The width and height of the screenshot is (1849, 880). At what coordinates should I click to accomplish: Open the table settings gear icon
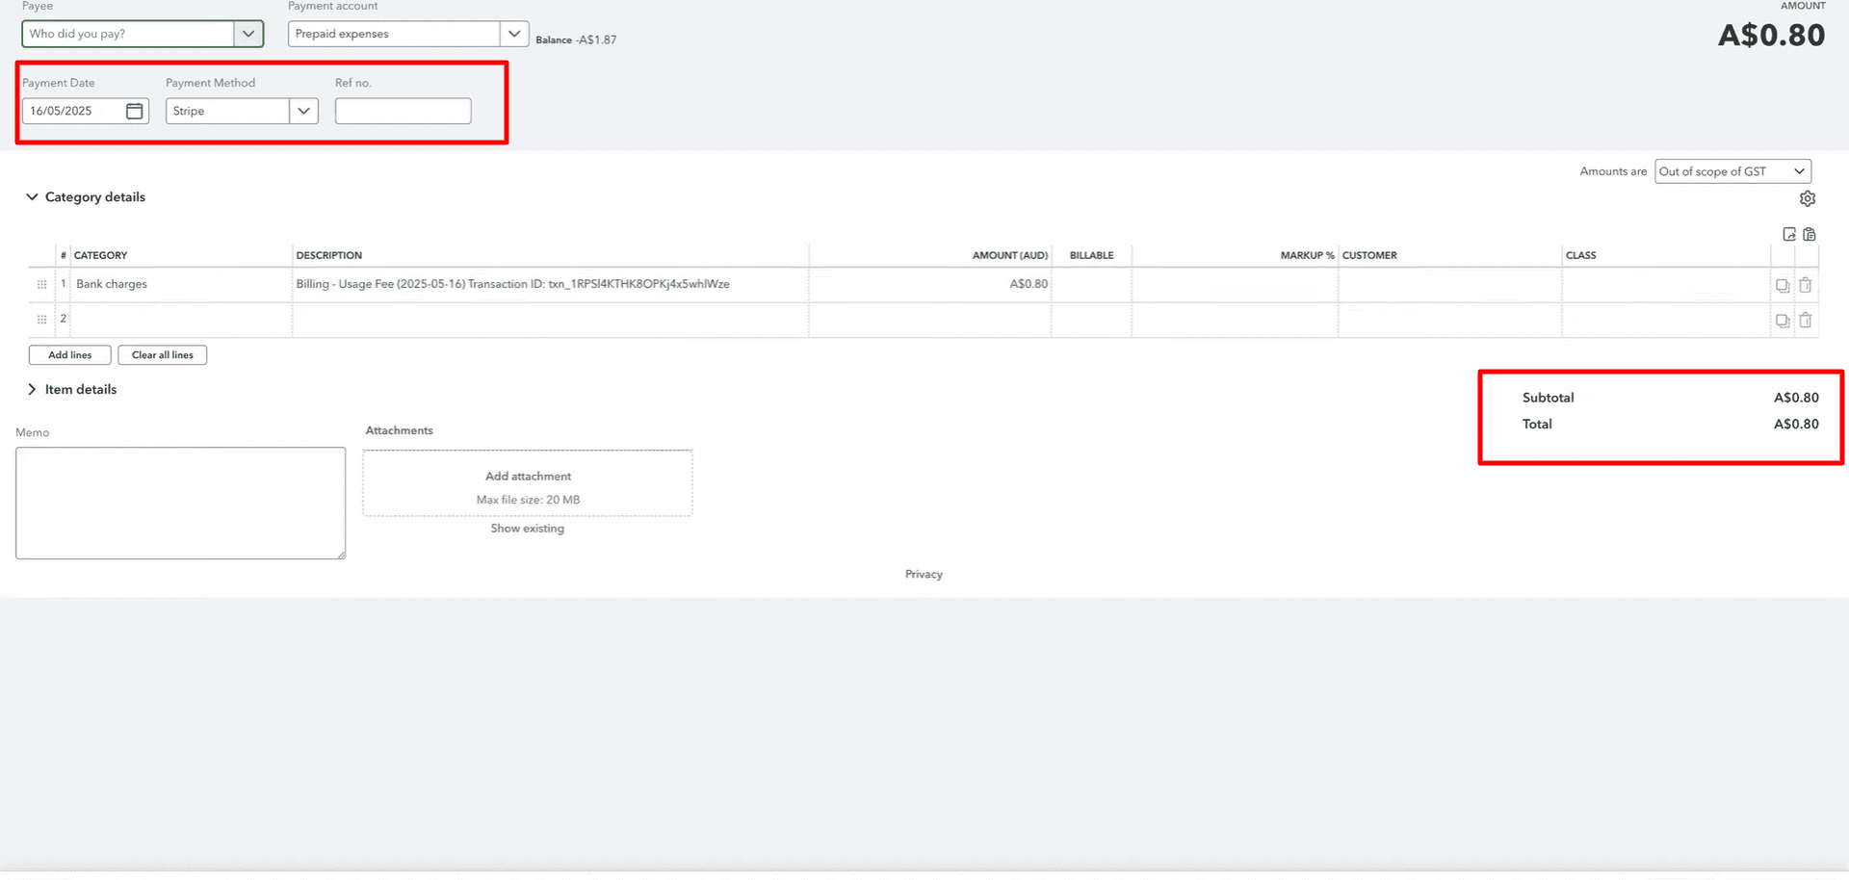point(1808,198)
